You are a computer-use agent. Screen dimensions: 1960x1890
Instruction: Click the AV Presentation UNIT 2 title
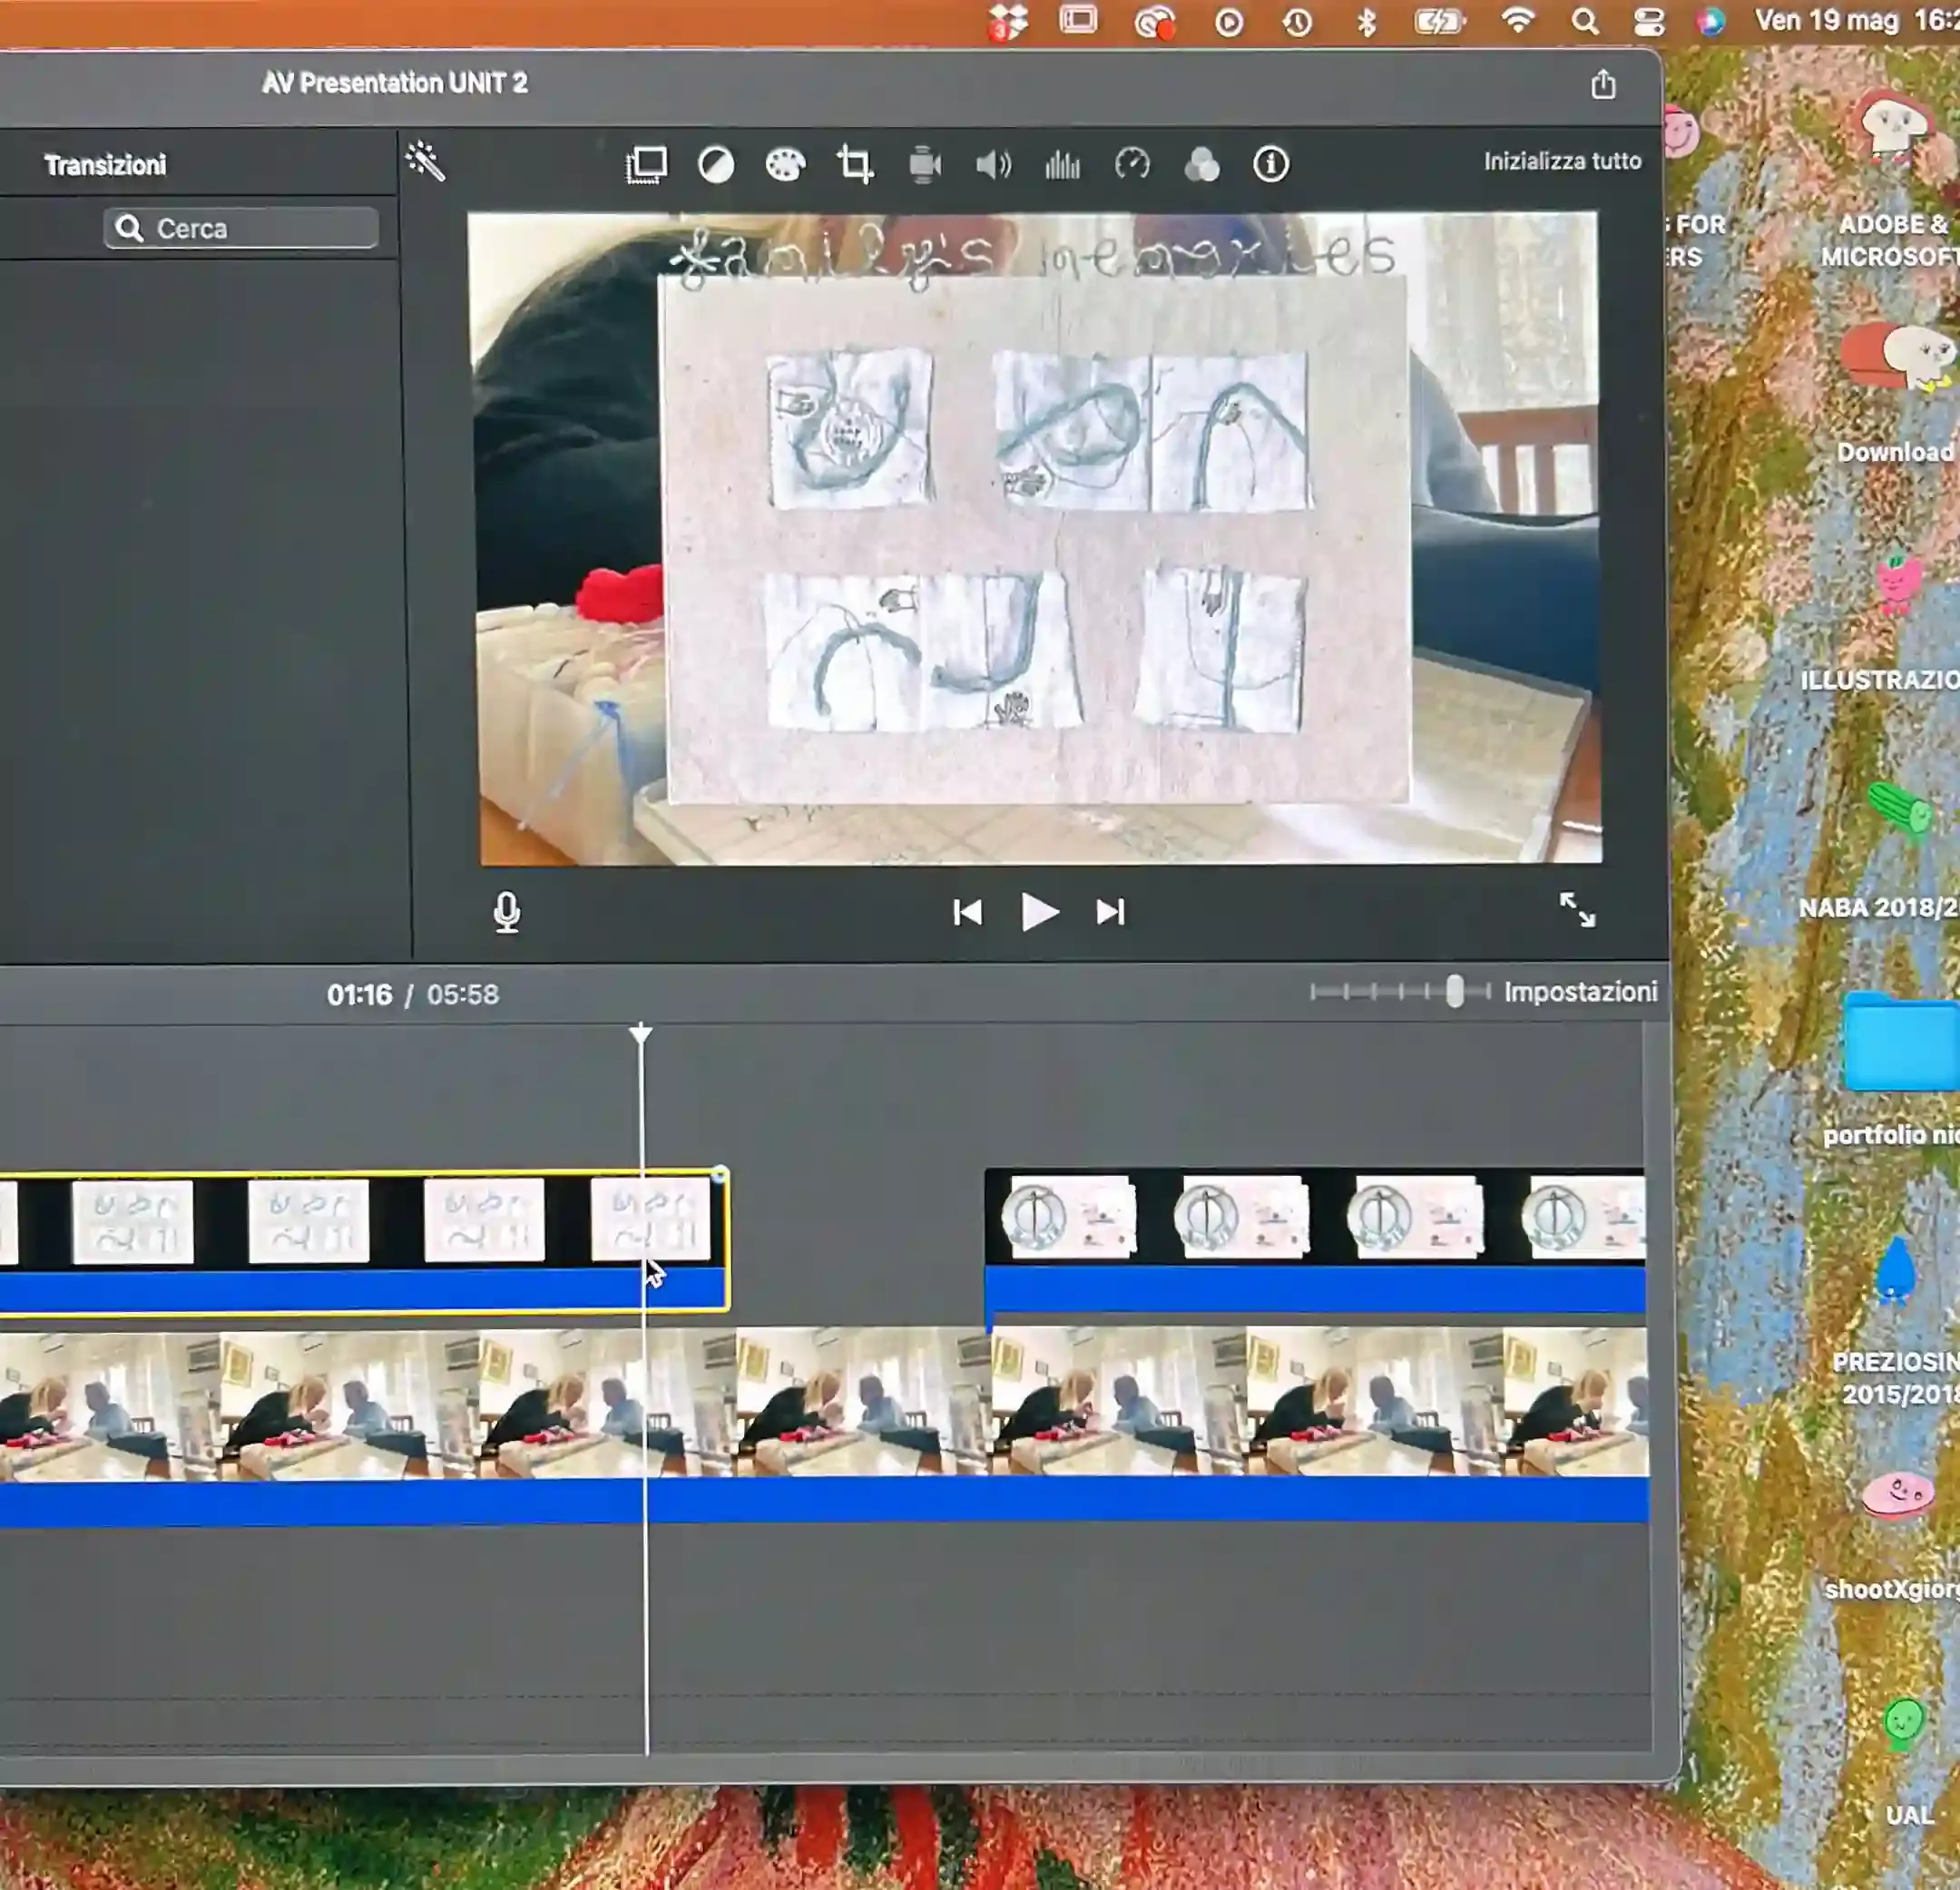click(x=394, y=83)
